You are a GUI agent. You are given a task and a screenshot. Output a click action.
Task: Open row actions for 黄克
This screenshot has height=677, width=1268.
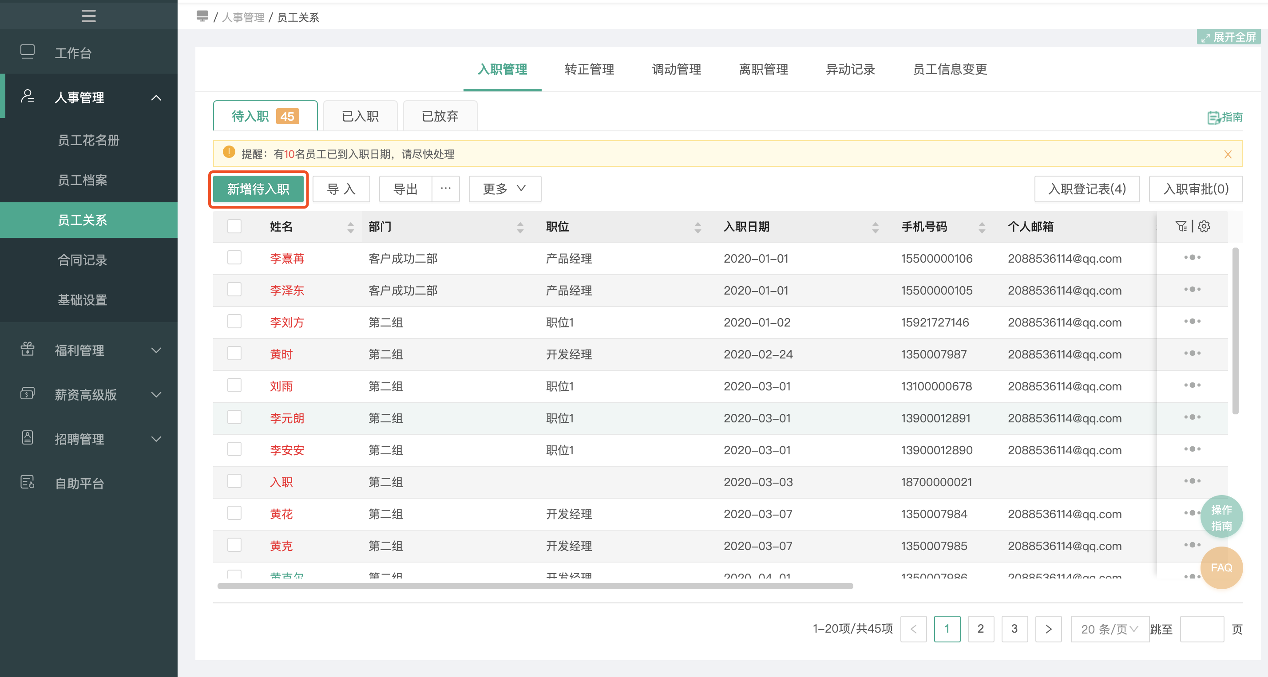click(1192, 545)
